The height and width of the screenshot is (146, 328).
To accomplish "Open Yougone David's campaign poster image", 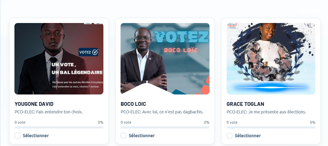I will (59, 58).
